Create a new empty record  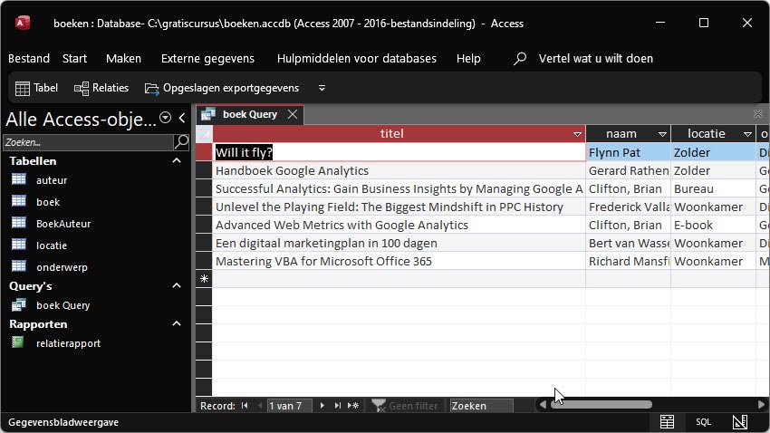pos(353,406)
